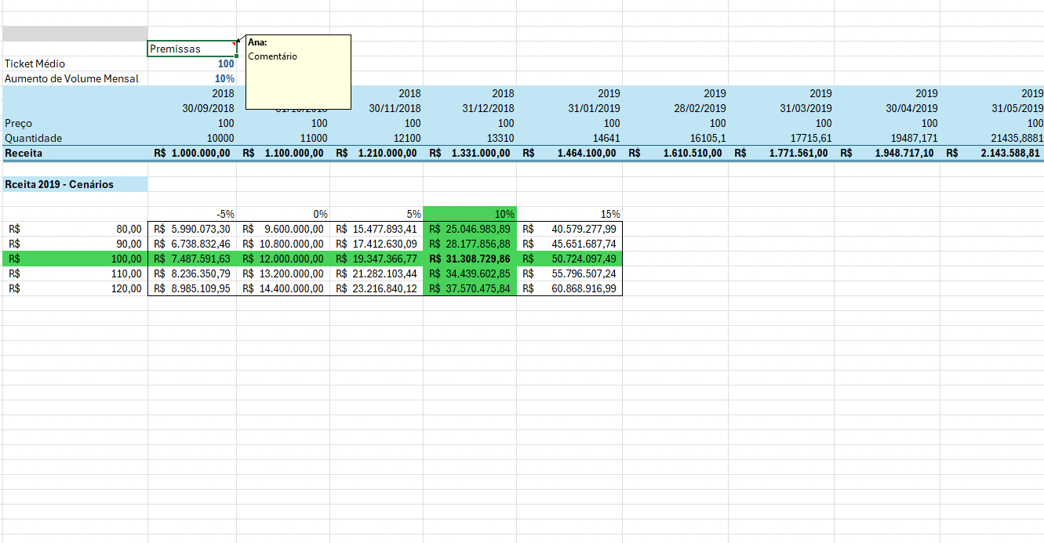Select the Quantidade row label
The image size is (1044, 543).
(75, 138)
